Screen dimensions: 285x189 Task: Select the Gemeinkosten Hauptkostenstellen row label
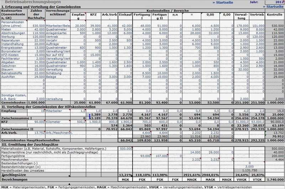pos(30,140)
